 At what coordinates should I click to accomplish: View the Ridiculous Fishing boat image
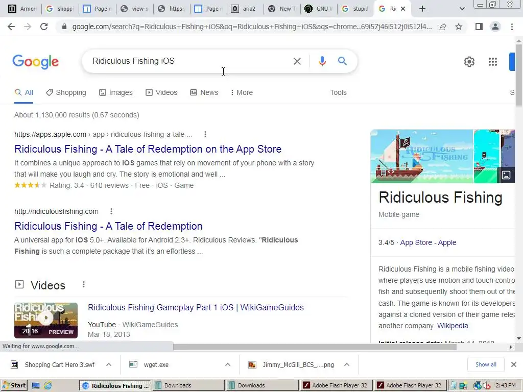click(421, 156)
